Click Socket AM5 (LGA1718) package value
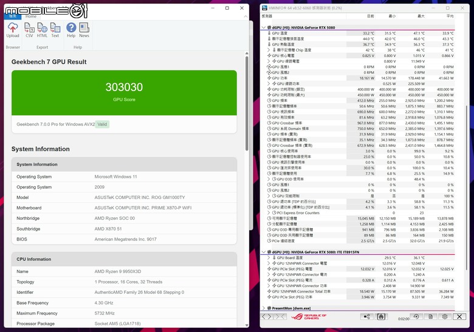This screenshot has width=474, height=332. click(x=118, y=324)
